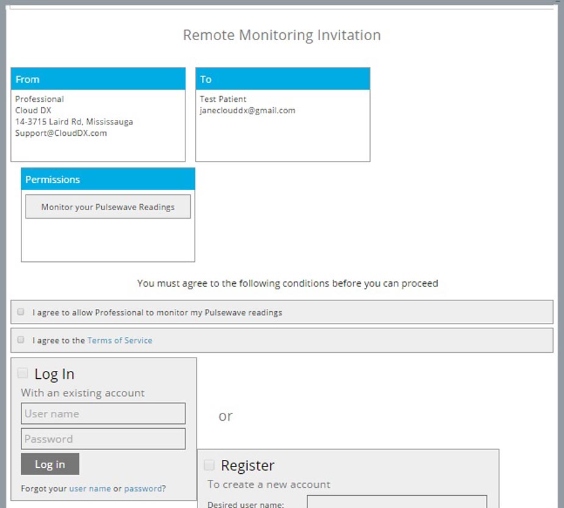
Task: Click the Desired user name field
Action: pos(397,501)
